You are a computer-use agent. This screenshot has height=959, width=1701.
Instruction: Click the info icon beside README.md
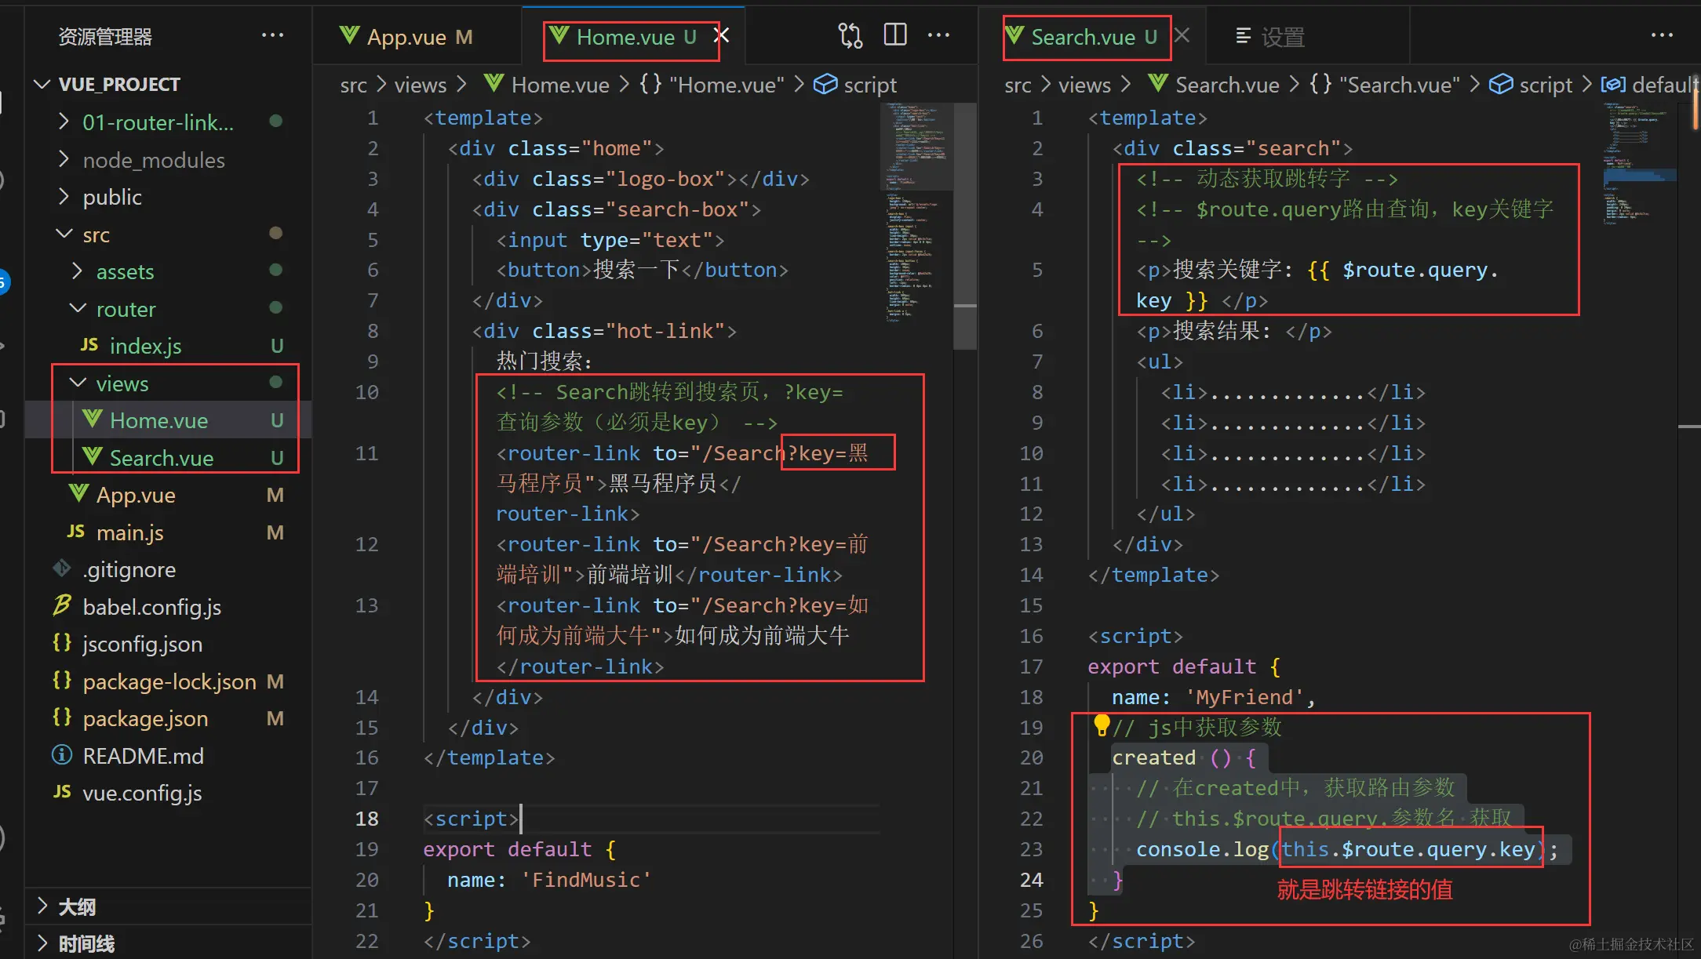(62, 755)
